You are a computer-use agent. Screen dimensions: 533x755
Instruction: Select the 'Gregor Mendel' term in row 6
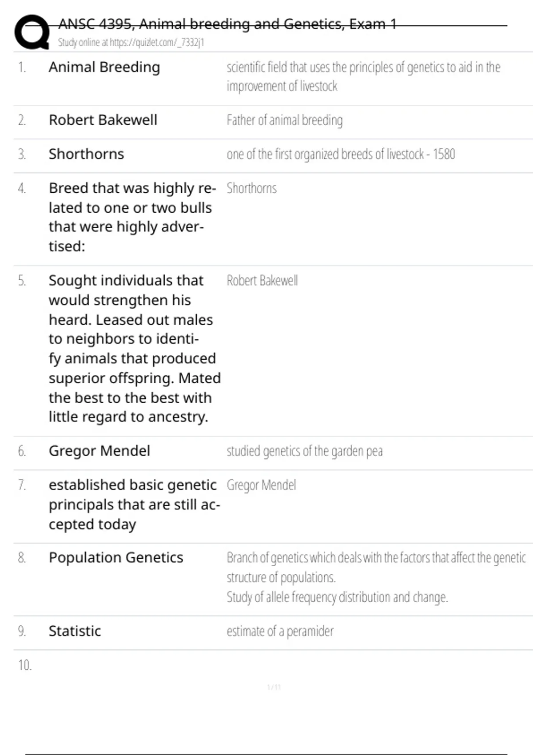(x=99, y=451)
